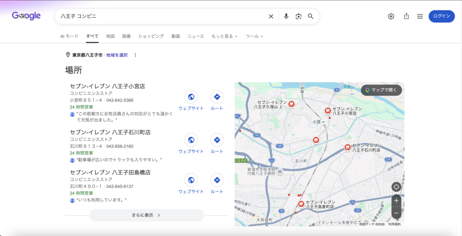Get route to 八王子田島橋店
This screenshot has height=236, width=462.
click(x=217, y=180)
